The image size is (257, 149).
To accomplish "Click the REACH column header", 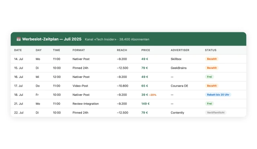I will pos(122,50).
